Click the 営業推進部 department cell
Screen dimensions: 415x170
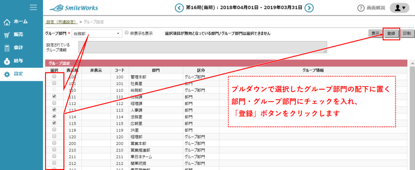coord(156,150)
